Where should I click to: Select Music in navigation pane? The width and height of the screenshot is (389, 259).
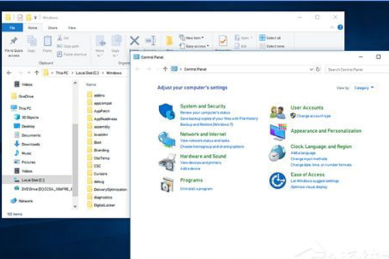click(23, 153)
